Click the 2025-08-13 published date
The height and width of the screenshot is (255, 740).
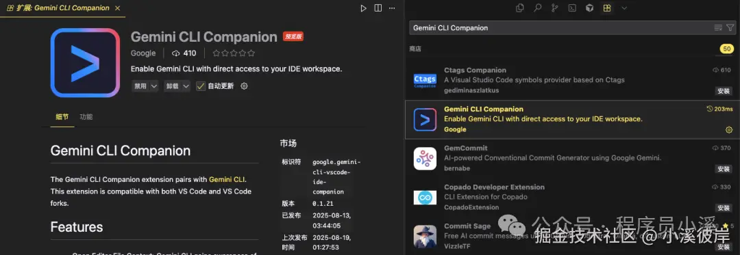click(332, 220)
